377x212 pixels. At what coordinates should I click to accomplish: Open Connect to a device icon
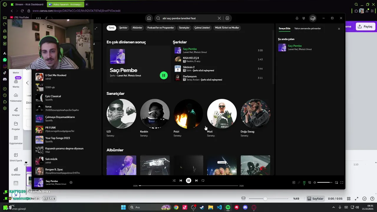click(x=310, y=183)
